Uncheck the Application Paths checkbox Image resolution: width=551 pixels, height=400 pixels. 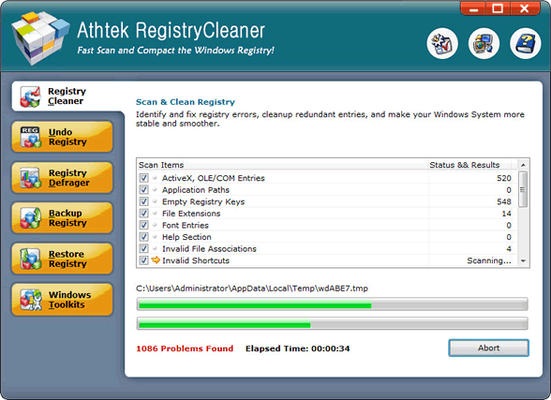(143, 189)
